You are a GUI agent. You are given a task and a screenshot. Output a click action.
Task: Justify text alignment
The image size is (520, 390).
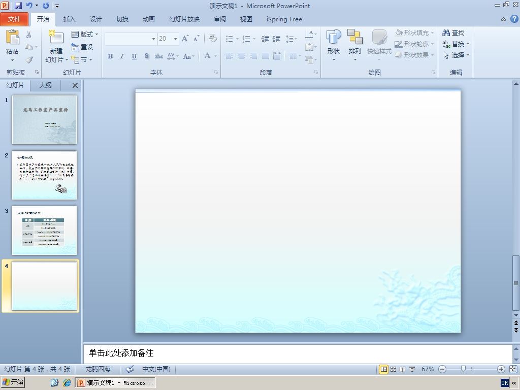click(x=265, y=56)
